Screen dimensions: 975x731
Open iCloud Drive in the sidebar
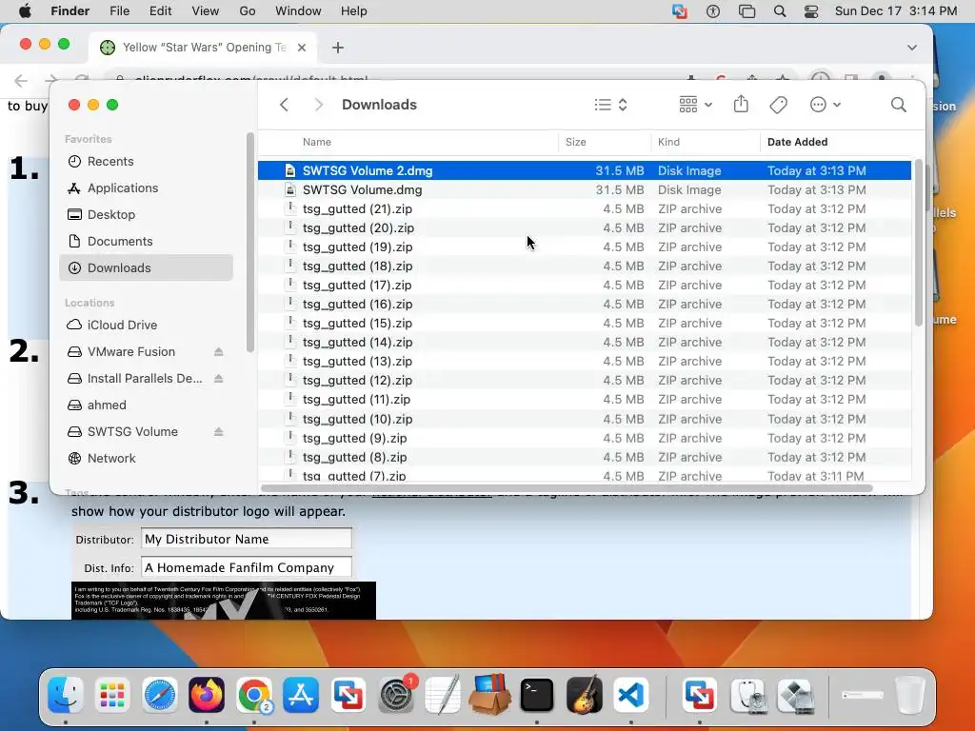pyautogui.click(x=146, y=325)
